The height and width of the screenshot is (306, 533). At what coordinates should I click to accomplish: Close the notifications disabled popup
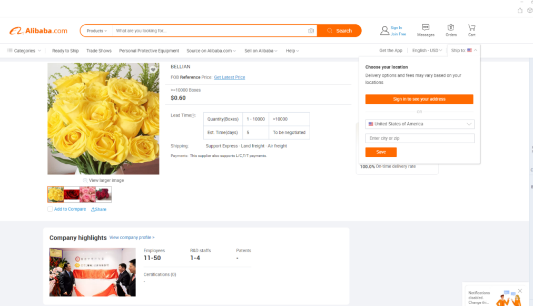(520, 291)
